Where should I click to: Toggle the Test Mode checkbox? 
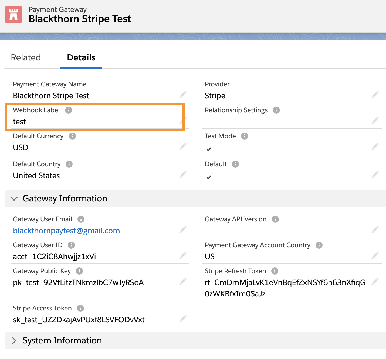[209, 149]
